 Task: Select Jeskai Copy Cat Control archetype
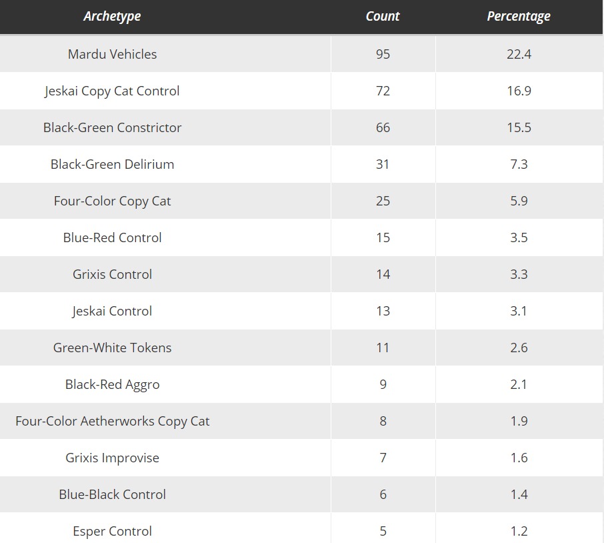point(112,91)
